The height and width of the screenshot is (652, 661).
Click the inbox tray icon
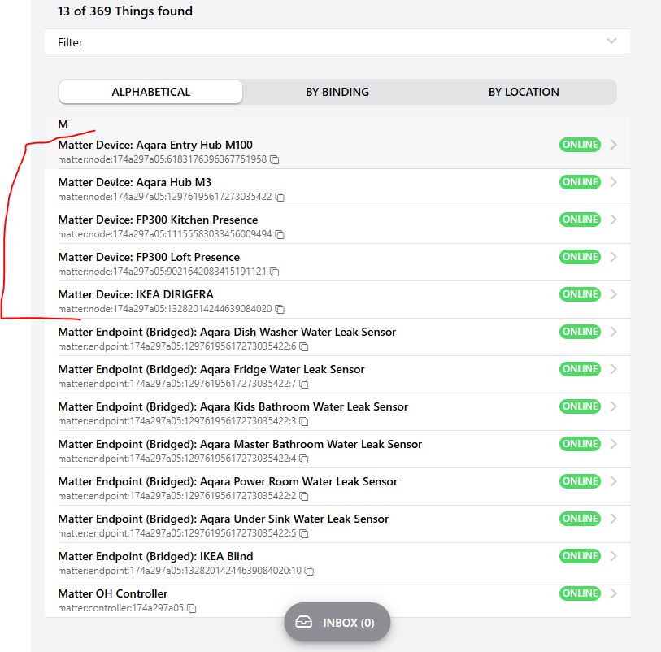(x=303, y=622)
